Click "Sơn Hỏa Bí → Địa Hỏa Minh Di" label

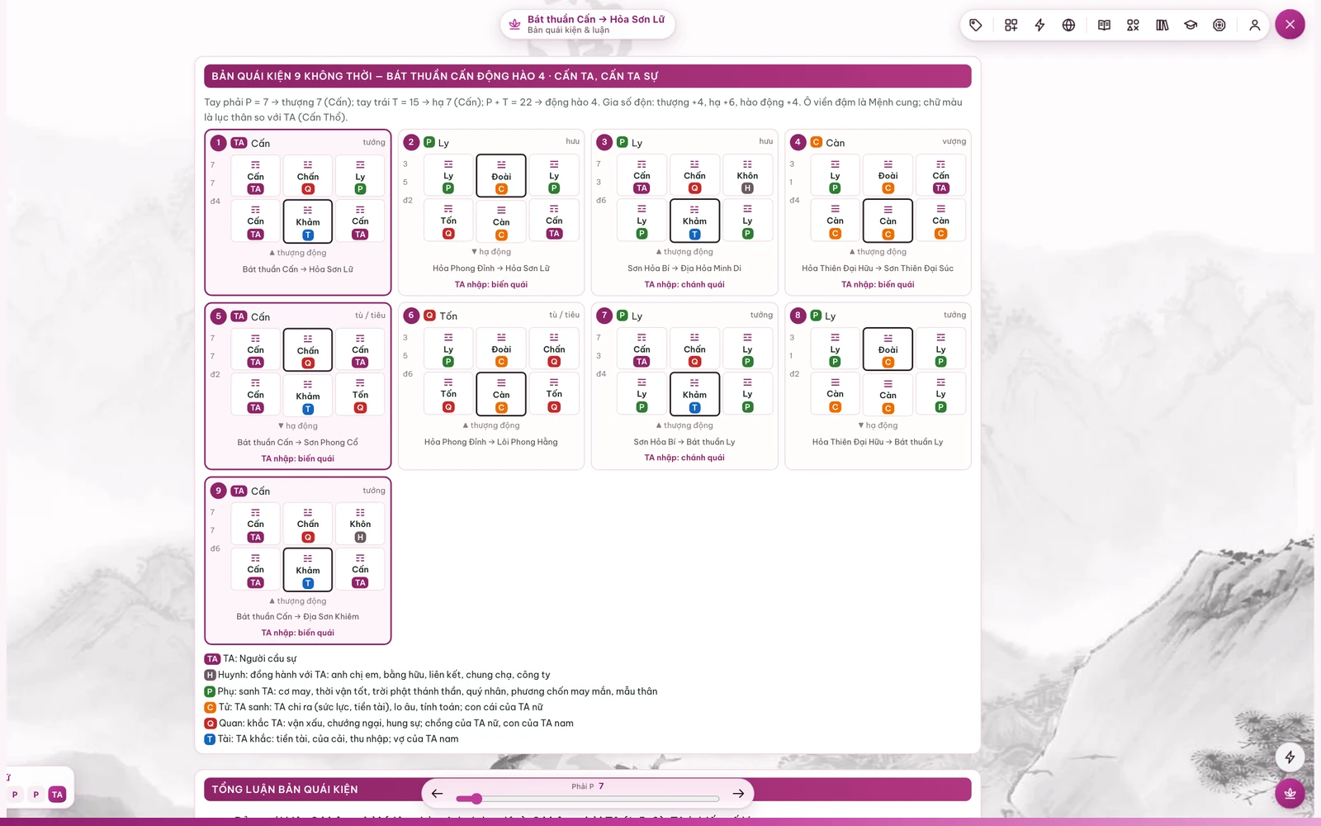coord(684,268)
